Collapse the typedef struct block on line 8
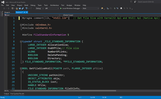161x99 pixels. coord(21,42)
